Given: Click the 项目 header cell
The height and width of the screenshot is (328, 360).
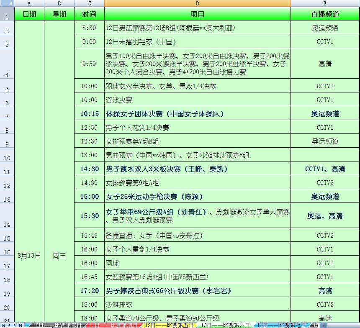Looking at the screenshot, I should click(197, 14).
